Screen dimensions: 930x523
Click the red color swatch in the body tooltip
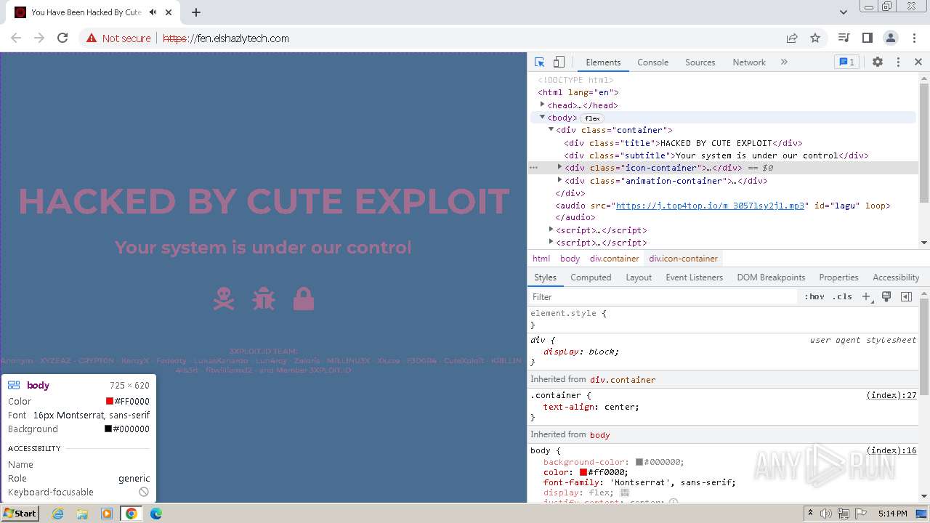click(x=110, y=401)
